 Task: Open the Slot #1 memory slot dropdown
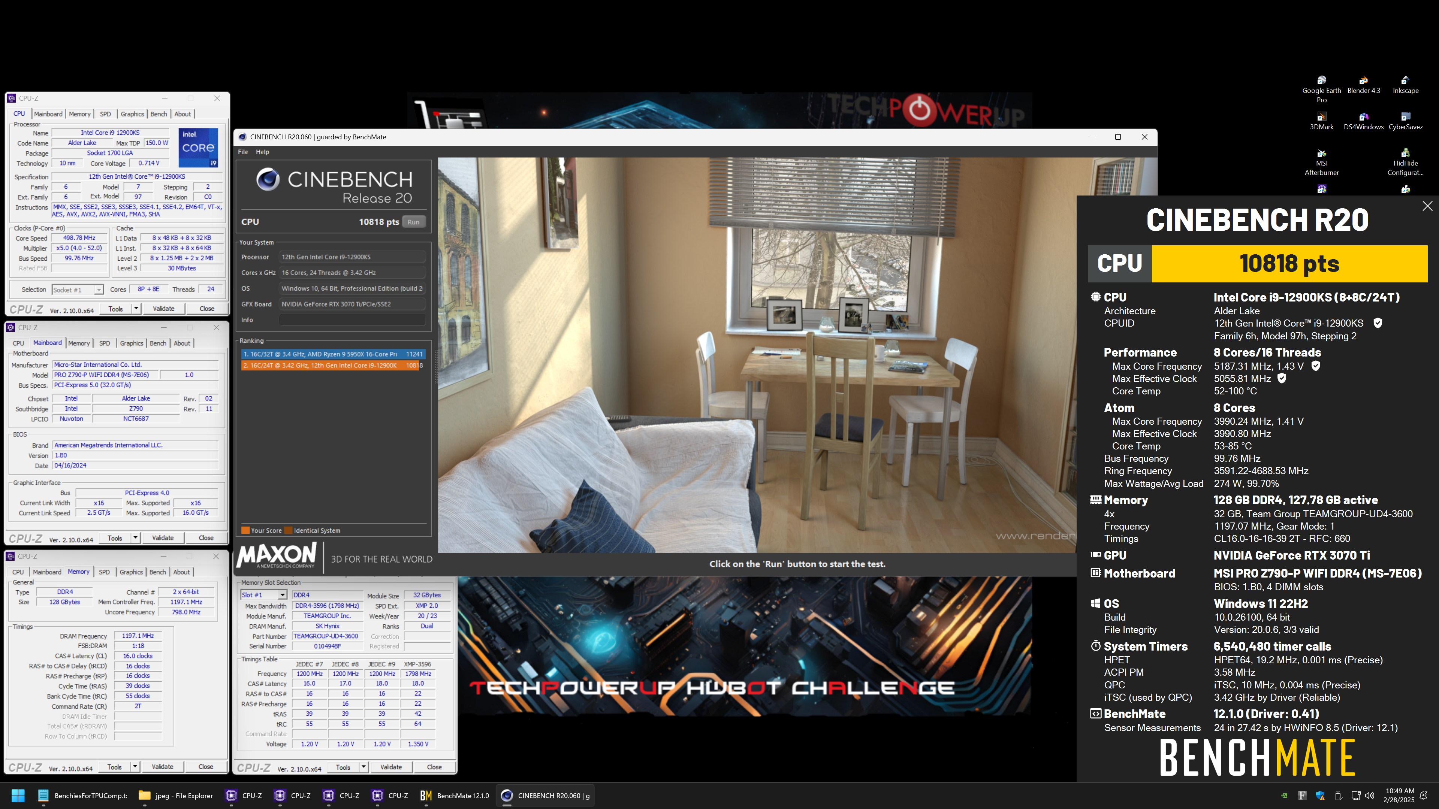pos(282,595)
